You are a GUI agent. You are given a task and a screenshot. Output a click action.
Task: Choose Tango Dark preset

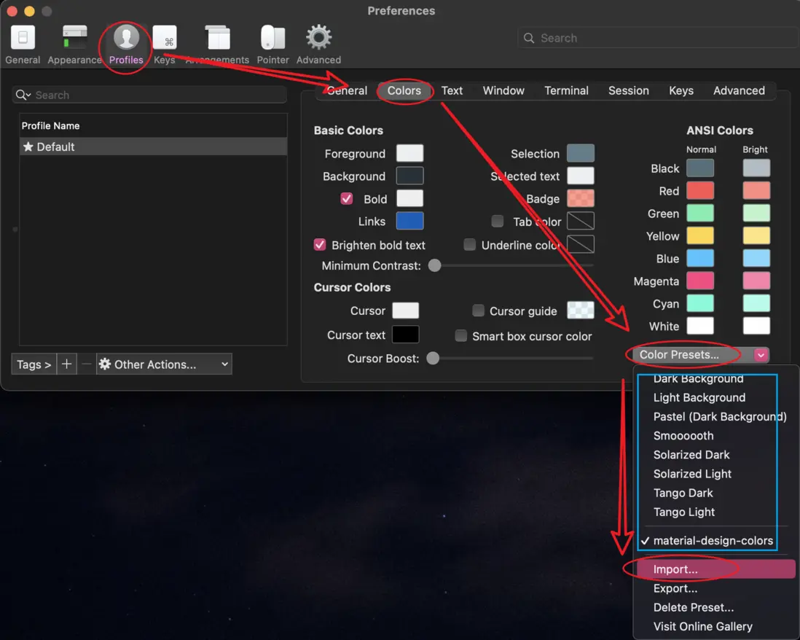pos(715,493)
